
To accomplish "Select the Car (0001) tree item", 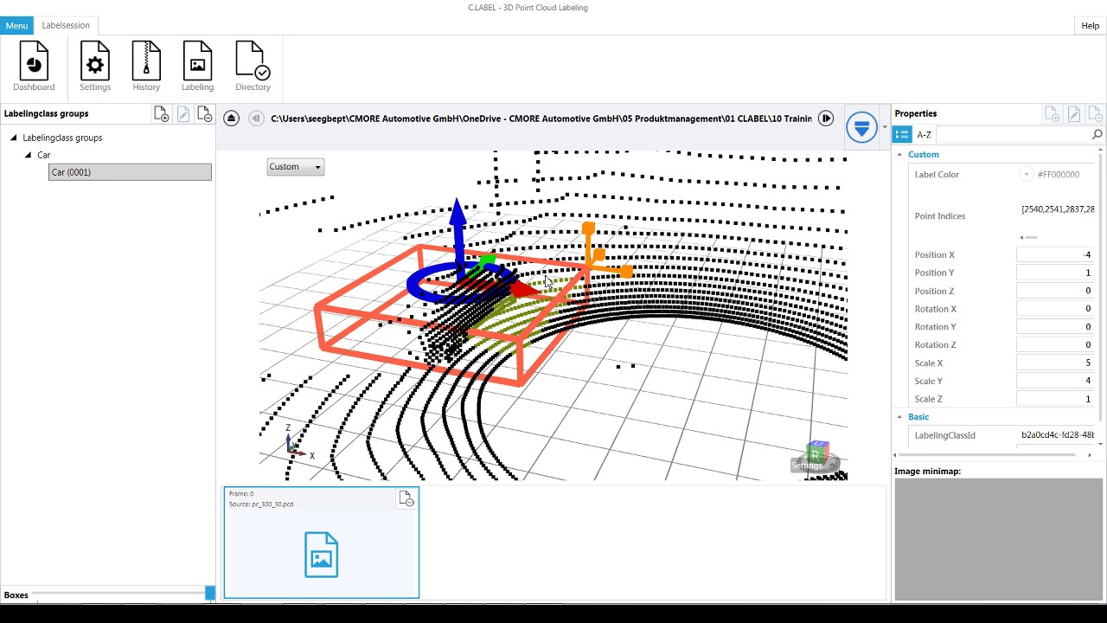I will click(x=130, y=172).
